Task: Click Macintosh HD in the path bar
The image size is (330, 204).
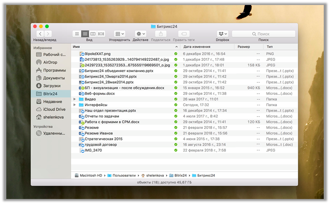Action: [89, 176]
